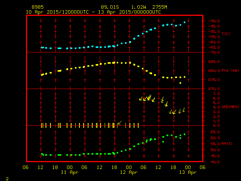The height and width of the screenshot is (181, 241).
Task: Click the -70.0 temperature axis value
Action: 214,52
